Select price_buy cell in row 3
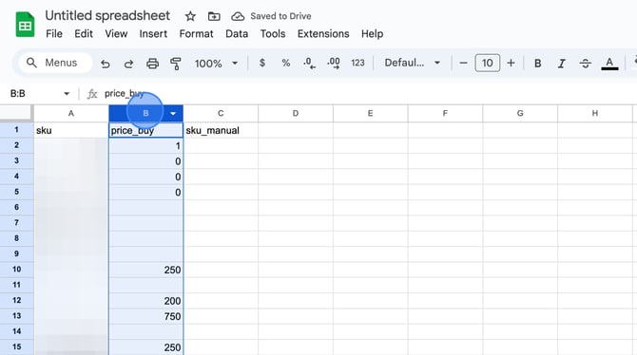This screenshot has width=637, height=355. pyautogui.click(x=145, y=161)
